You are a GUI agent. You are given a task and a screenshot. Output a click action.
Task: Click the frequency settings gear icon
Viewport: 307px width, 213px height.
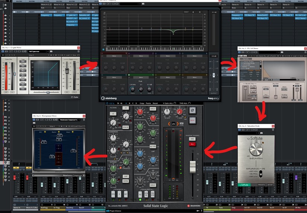(x=200, y=12)
